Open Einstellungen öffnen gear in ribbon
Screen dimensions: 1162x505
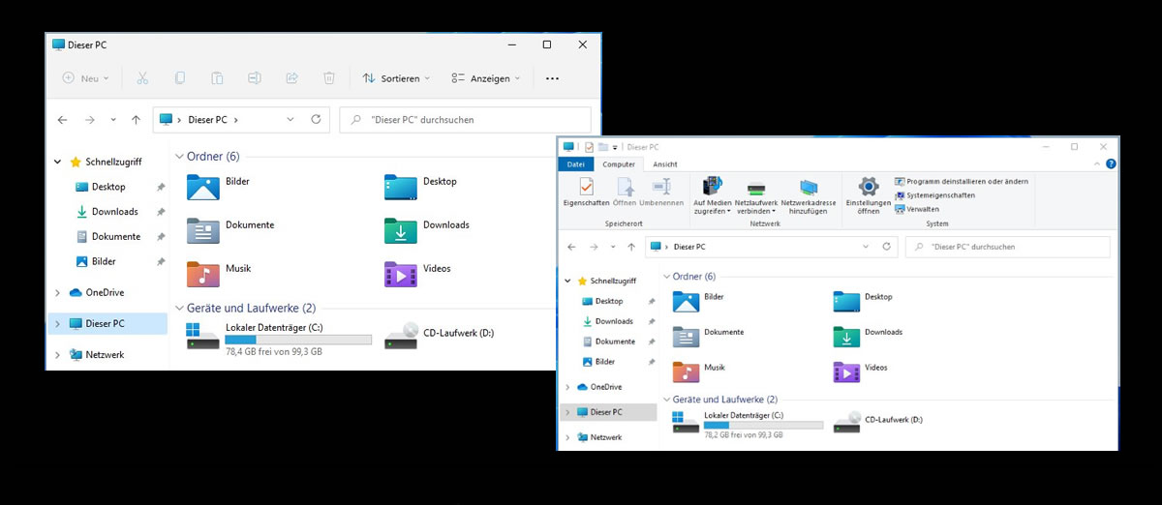pyautogui.click(x=869, y=194)
